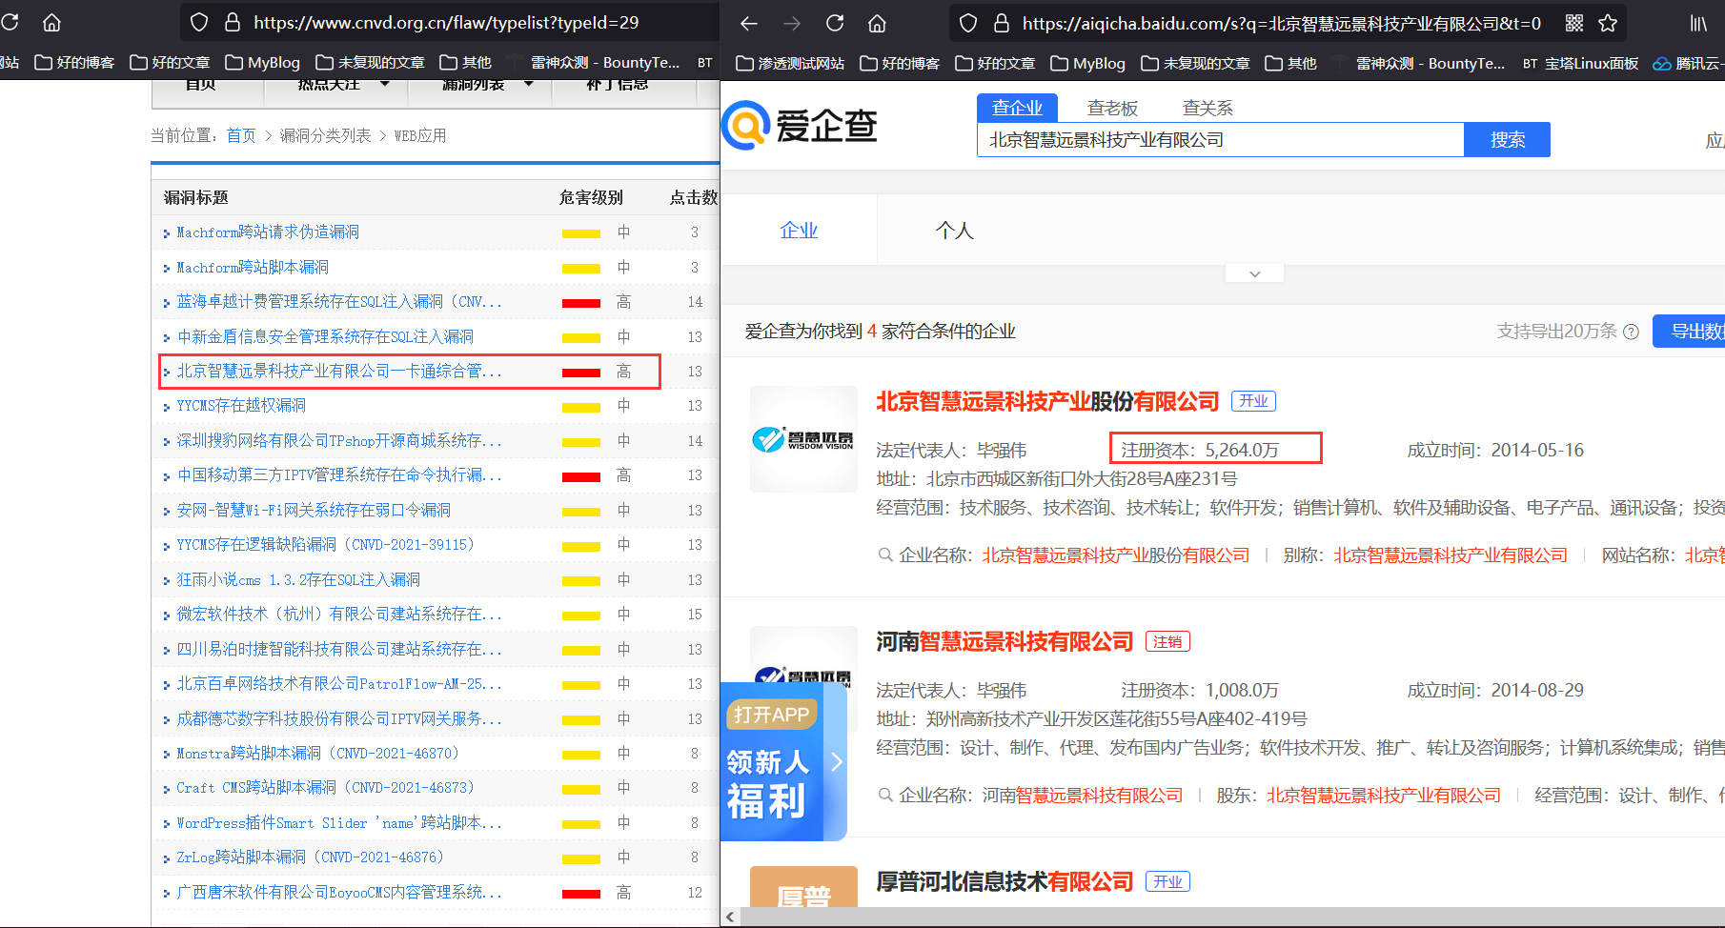Viewport: 1725px width, 928px height.
Task: Open the 北京智慧远景科技产业股份有限公司 company link
Action: tap(1045, 401)
